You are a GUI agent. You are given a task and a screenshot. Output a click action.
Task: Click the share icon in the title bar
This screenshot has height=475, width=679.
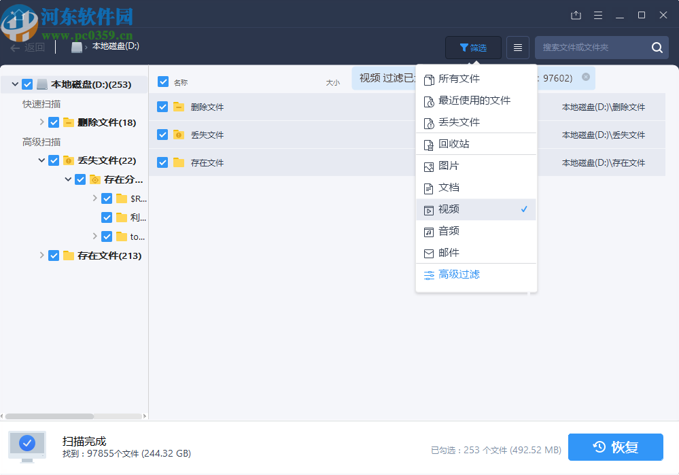(576, 14)
